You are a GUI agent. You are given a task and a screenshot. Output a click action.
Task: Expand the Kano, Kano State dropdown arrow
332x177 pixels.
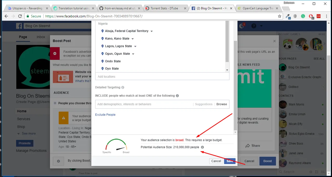pyautogui.click(x=133, y=39)
